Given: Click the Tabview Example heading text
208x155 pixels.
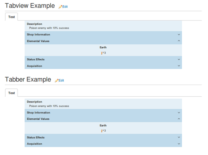Looking at the screenshot, I should (30, 6).
